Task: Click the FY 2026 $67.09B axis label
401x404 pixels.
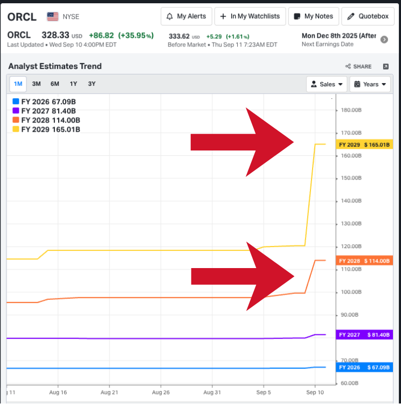Action: (x=364, y=367)
